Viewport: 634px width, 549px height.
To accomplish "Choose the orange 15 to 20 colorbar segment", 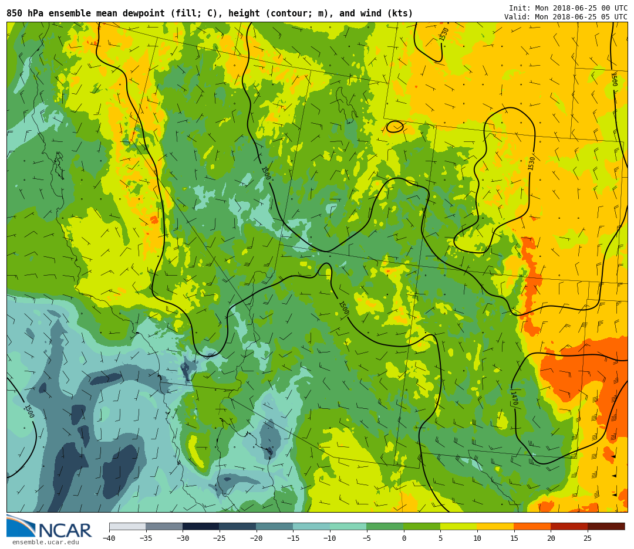I will 532,527.
